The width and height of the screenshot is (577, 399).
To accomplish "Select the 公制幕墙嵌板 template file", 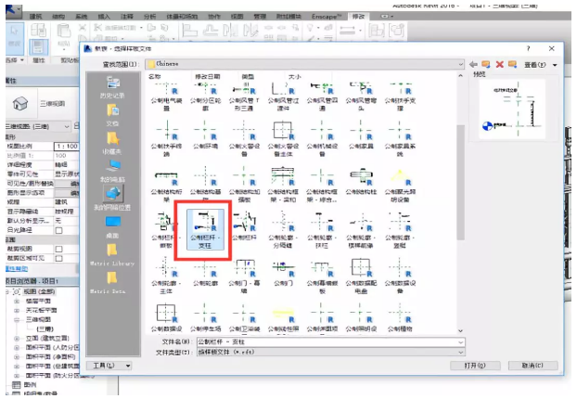I will tap(322, 277).
